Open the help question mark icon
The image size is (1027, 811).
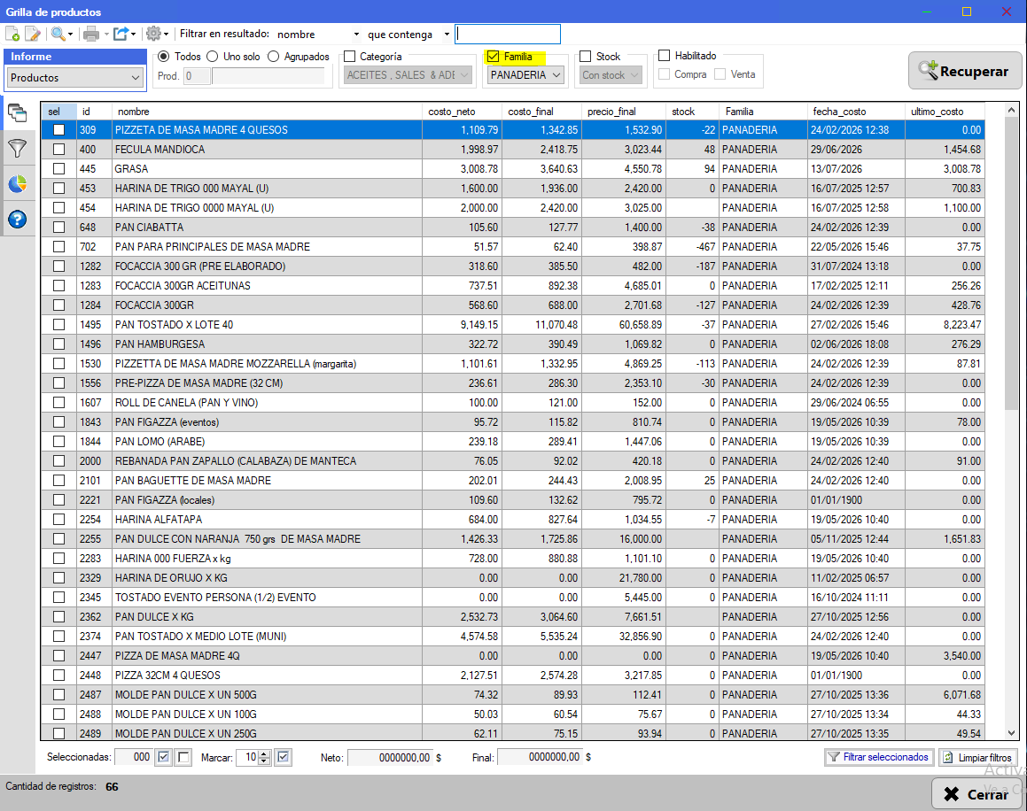tap(17, 220)
